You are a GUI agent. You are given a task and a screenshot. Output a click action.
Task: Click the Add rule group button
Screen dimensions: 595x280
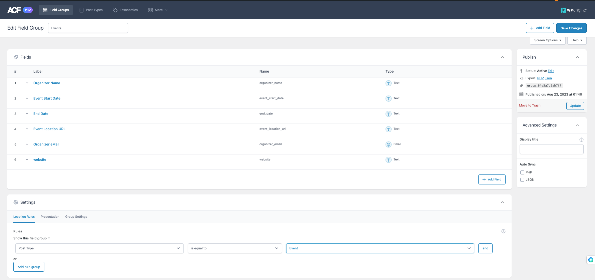(29, 267)
